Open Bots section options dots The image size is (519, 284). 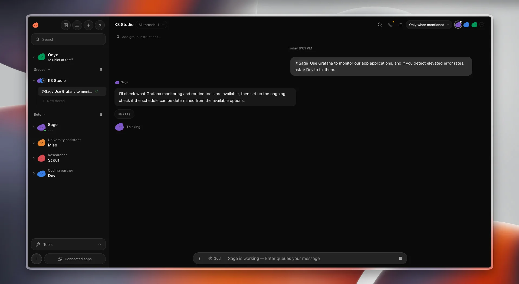(x=101, y=115)
